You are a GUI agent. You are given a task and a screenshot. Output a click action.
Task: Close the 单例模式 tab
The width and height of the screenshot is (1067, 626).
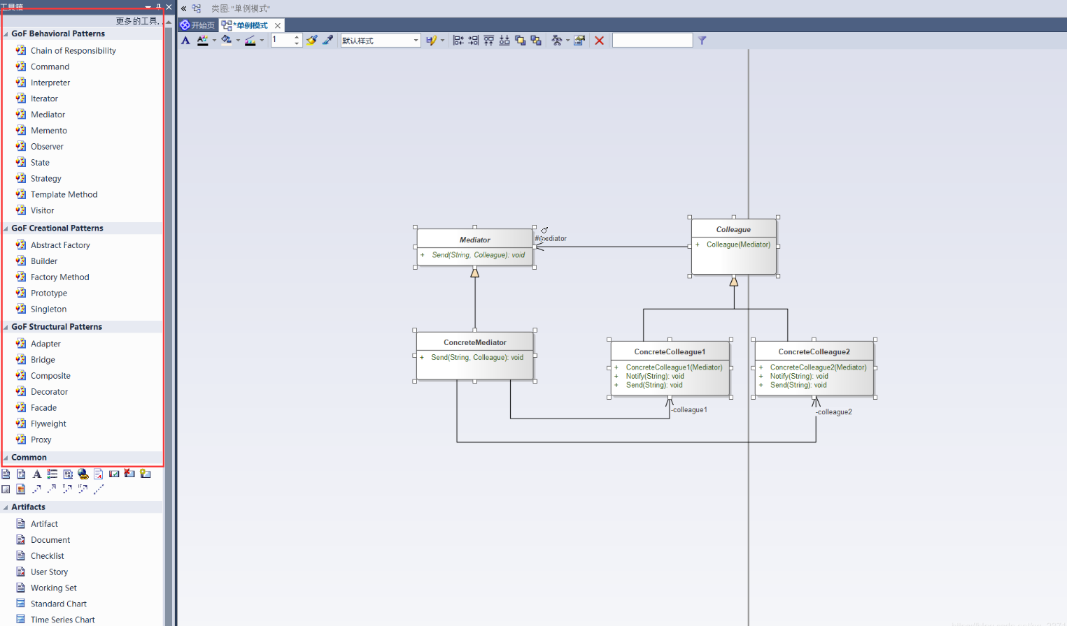pos(278,25)
